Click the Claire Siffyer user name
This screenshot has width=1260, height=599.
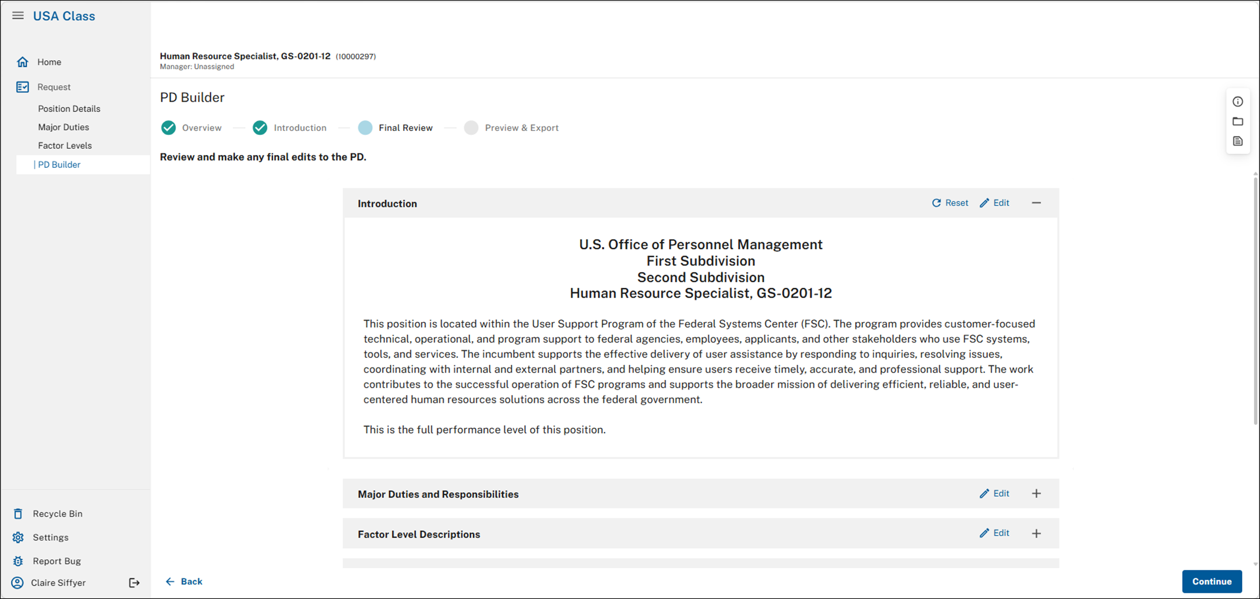tap(58, 583)
